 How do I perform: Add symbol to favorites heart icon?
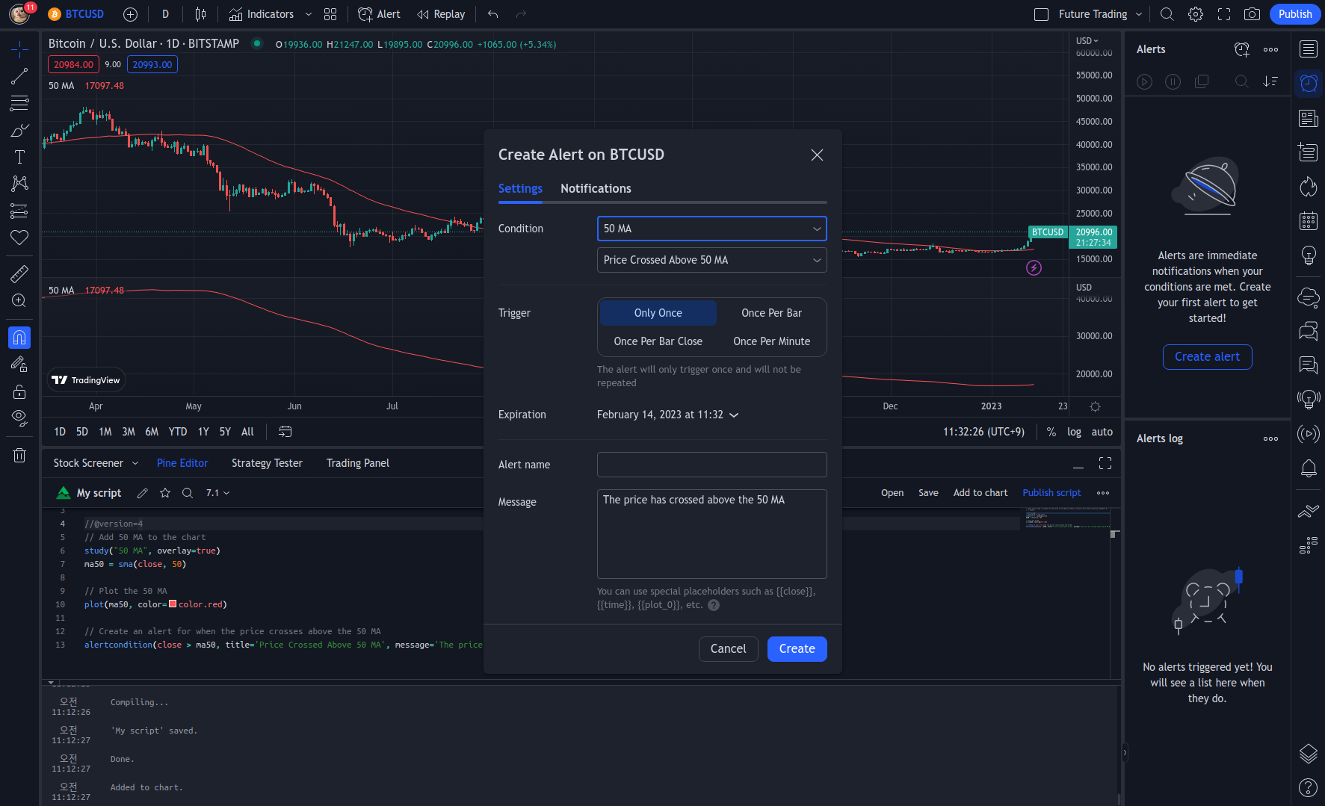point(19,238)
